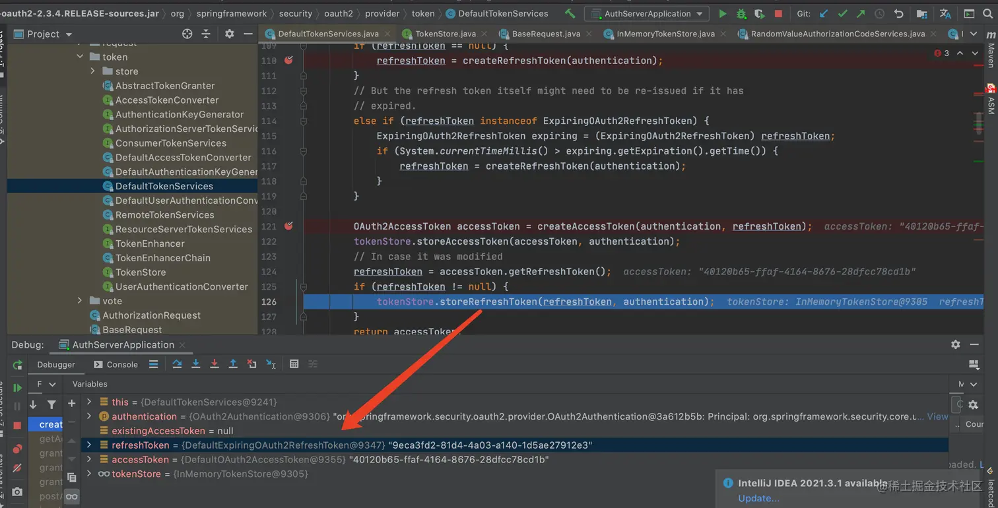This screenshot has width=998, height=508.
Task: Expand the store folder
Action: click(x=93, y=71)
